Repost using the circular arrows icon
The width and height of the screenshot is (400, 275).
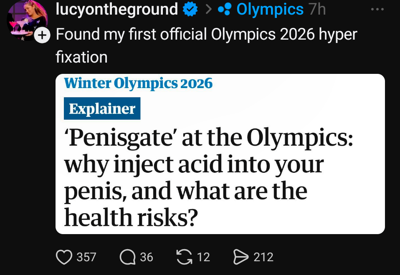184,257
